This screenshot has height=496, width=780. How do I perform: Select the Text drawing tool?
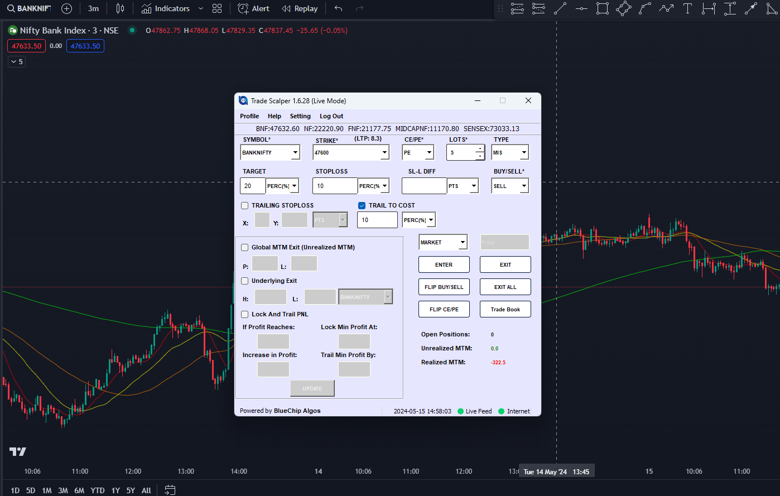687,8
